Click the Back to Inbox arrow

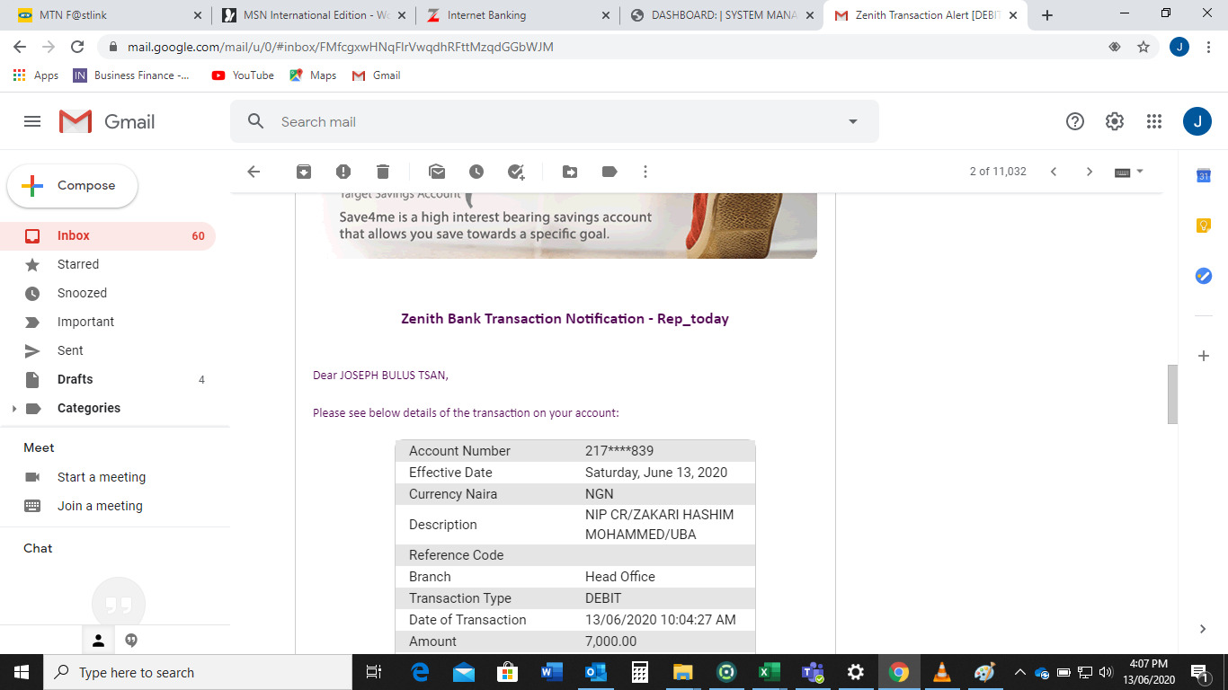pyautogui.click(x=254, y=172)
